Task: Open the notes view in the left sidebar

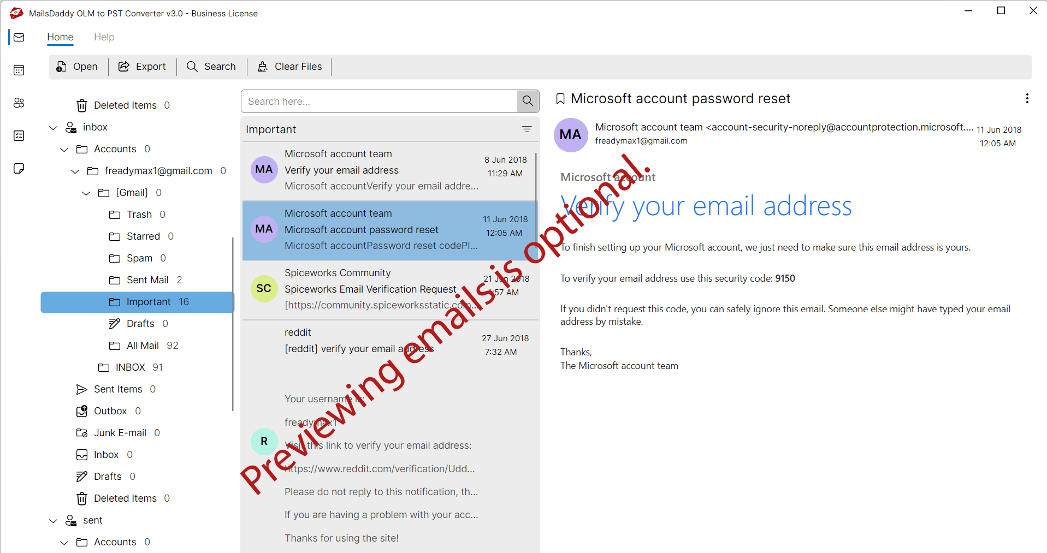Action: coord(19,168)
